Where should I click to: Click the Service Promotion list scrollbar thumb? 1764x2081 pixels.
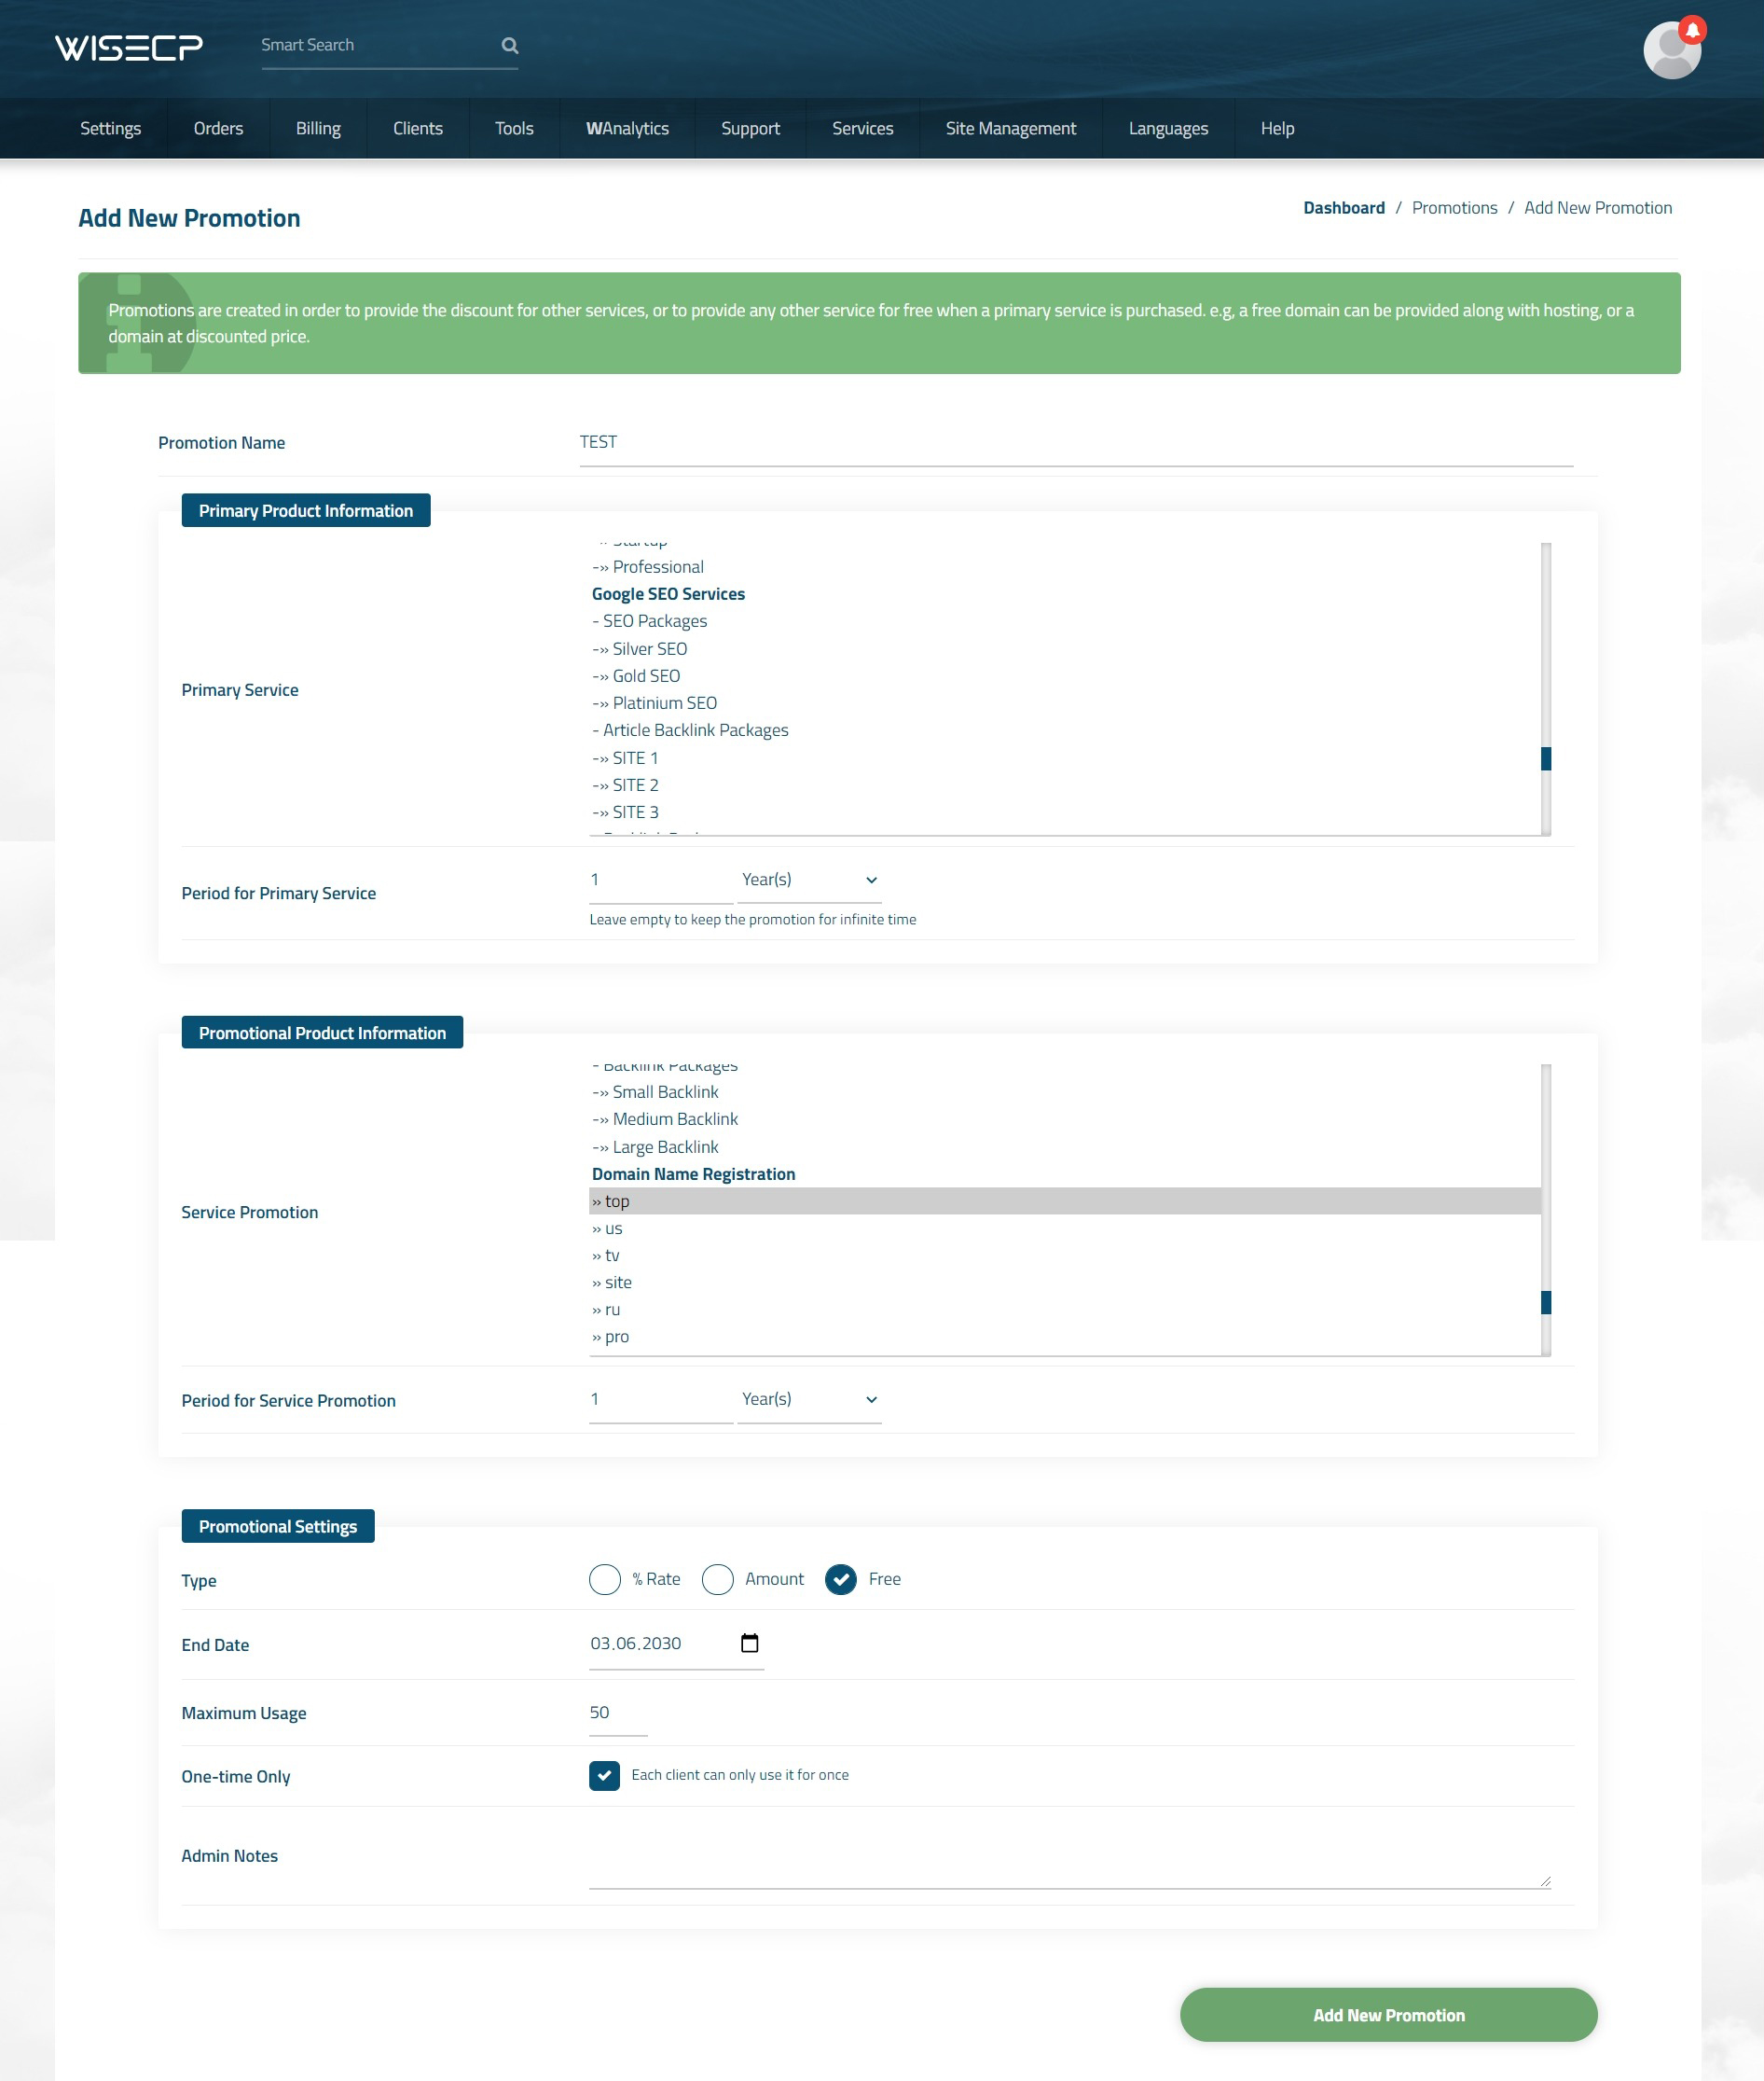point(1546,1301)
